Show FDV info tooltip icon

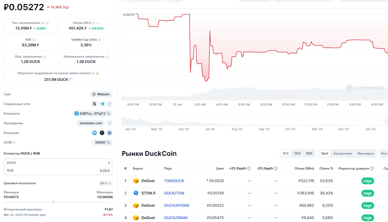(34, 40)
